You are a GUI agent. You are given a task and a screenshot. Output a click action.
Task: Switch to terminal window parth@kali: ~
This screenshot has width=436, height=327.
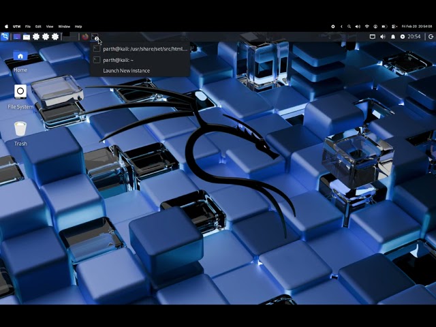click(x=140, y=60)
